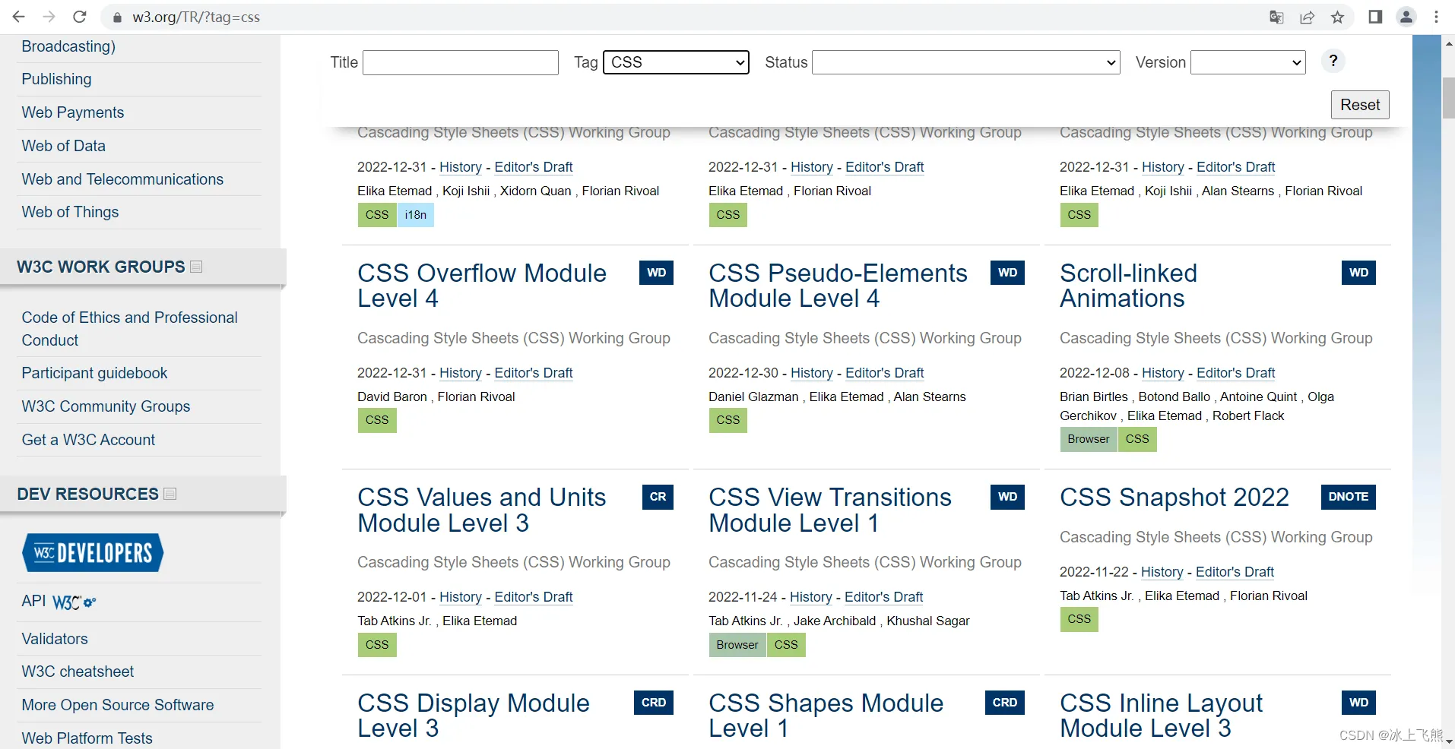Click CSS tag under CSS Overflow Module
This screenshot has height=749, width=1455.
377,420
